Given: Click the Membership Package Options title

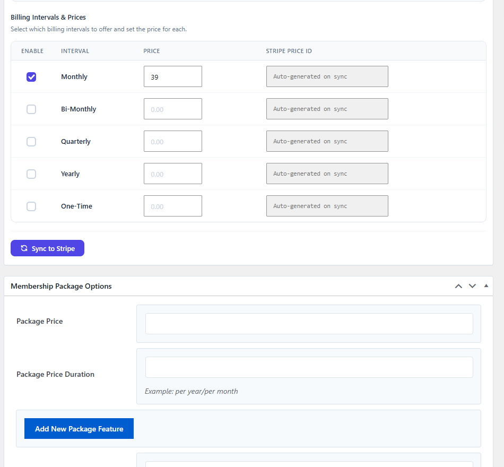Looking at the screenshot, I should coord(61,286).
